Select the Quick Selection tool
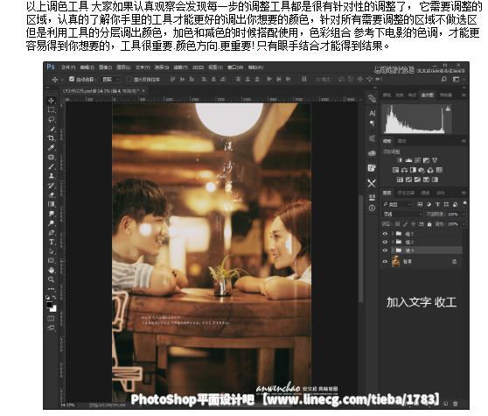 tap(52, 129)
